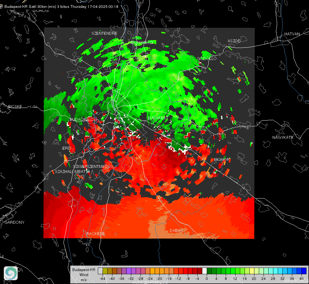Click the DOROG town label
The image size is (309, 284).
(x=41, y=11)
